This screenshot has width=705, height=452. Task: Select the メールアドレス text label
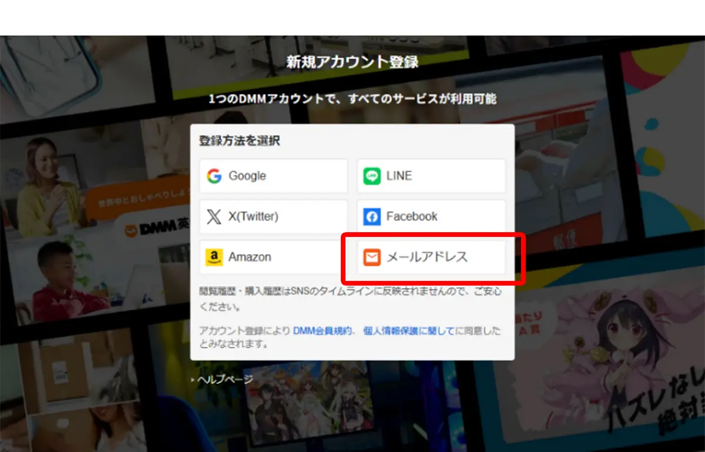coord(427,257)
